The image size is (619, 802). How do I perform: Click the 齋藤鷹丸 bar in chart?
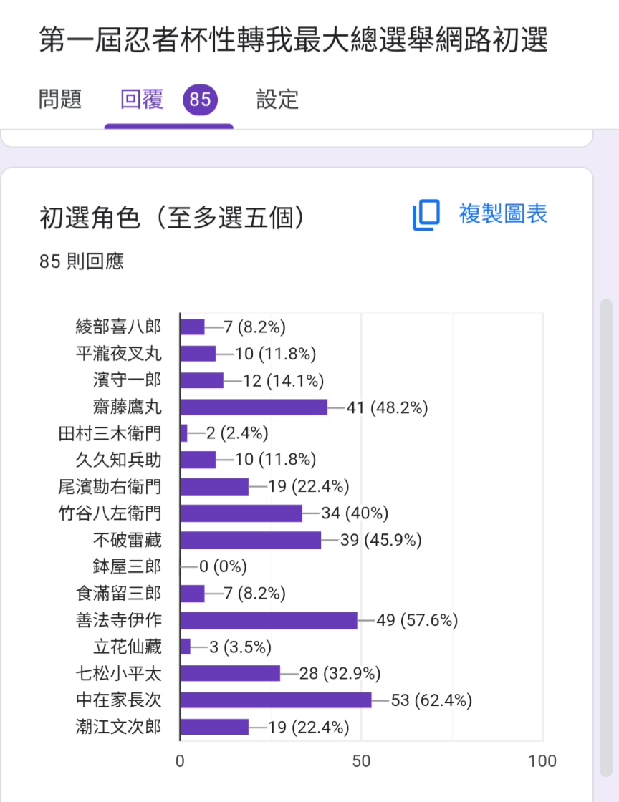click(254, 407)
